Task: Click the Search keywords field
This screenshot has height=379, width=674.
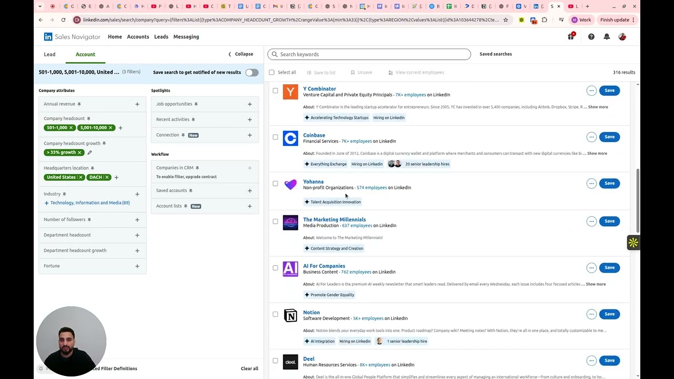Action: click(x=369, y=54)
